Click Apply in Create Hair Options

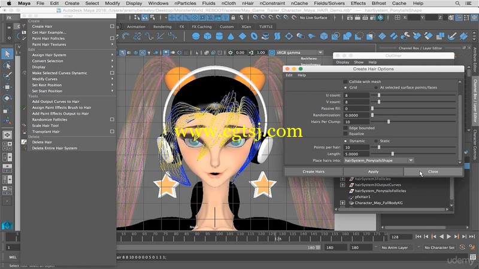pos(373,172)
